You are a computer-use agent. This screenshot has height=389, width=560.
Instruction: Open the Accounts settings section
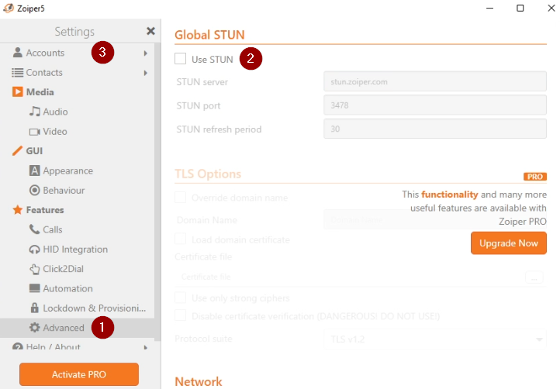coord(77,53)
